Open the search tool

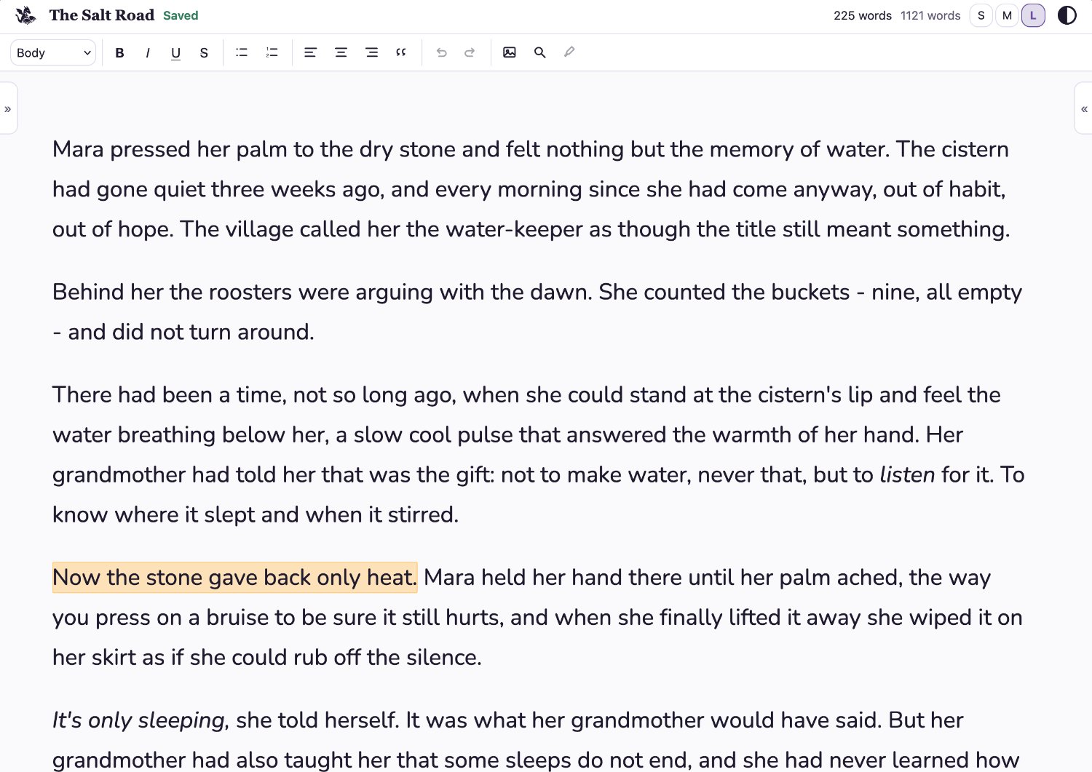539,52
